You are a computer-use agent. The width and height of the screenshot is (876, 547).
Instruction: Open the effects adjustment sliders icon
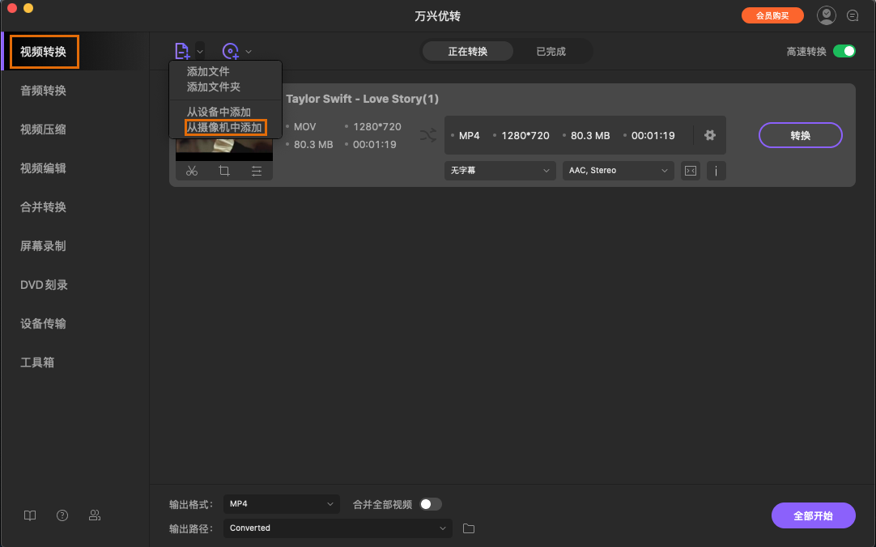(257, 171)
